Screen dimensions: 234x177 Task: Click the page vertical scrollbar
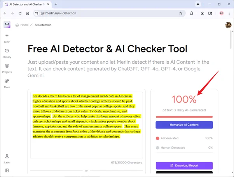(x=231, y=40)
